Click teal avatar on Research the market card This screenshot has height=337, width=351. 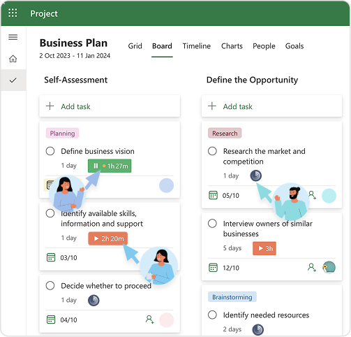coord(329,196)
